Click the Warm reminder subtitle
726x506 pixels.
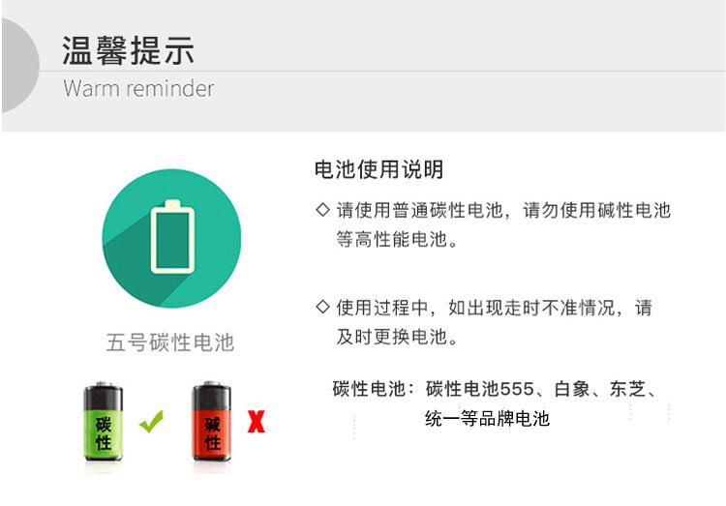click(138, 88)
